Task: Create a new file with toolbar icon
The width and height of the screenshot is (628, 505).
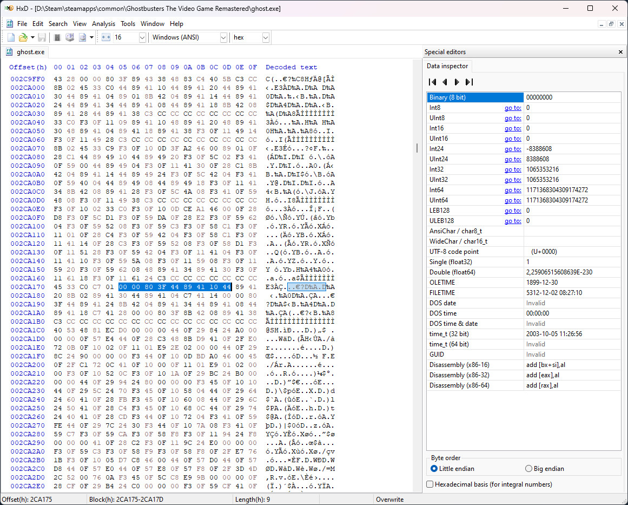Action: click(x=11, y=37)
